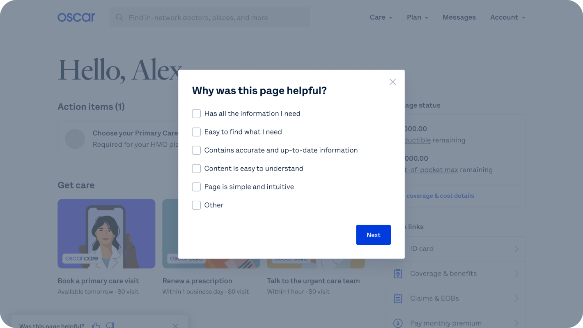Expand the Plan dropdown menu
Viewport: 583px width, 328px height.
point(417,17)
